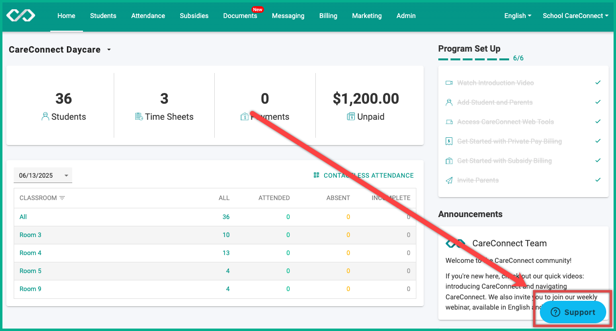Click the Watch Introduction Video camera icon
616x331 pixels.
click(x=449, y=83)
